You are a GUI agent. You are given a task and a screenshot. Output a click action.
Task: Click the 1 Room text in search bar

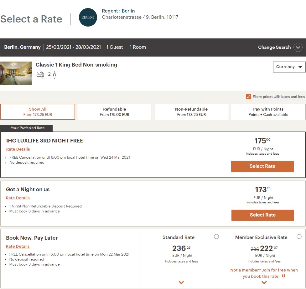point(138,47)
